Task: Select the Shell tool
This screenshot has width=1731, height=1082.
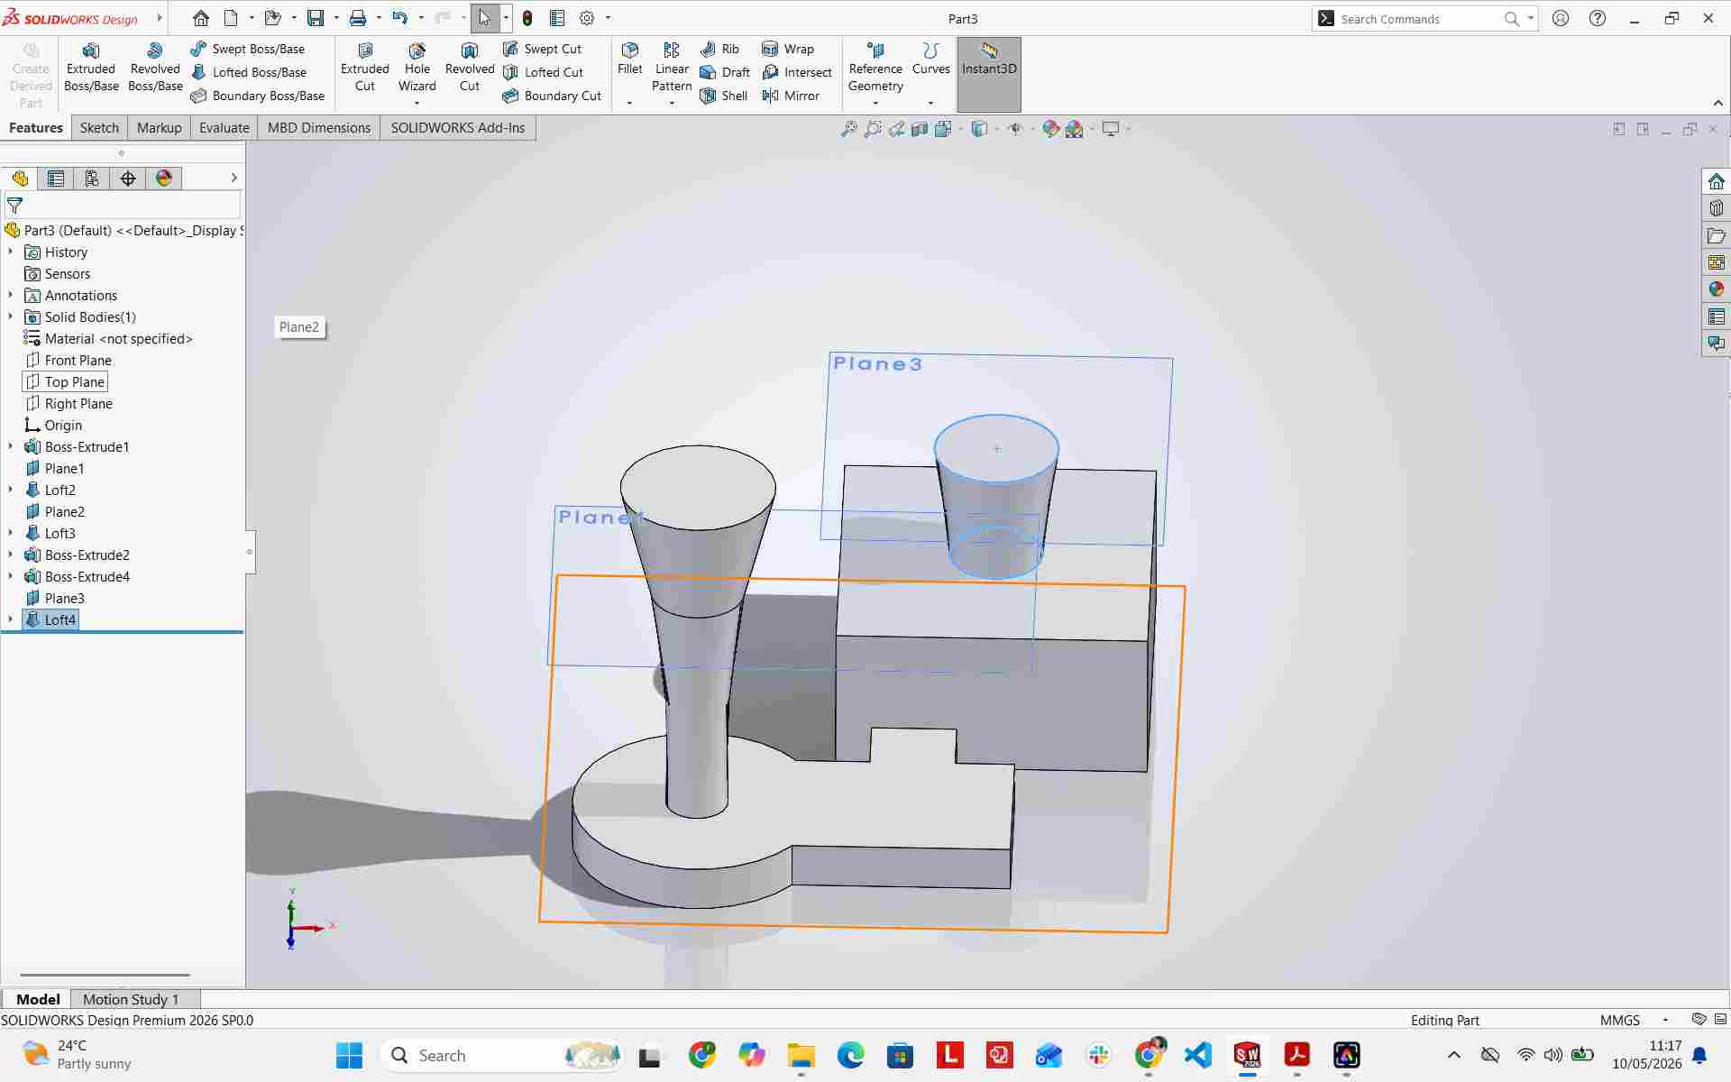Action: (724, 96)
